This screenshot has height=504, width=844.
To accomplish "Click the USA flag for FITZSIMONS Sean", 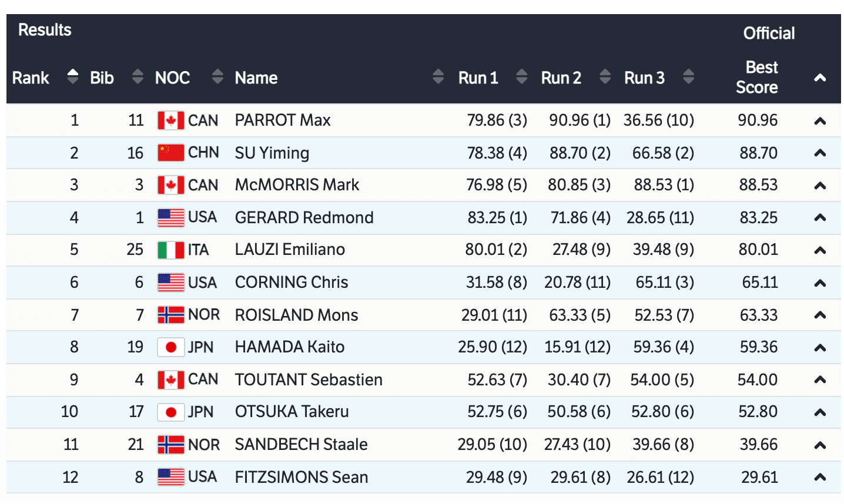I will 170,477.
